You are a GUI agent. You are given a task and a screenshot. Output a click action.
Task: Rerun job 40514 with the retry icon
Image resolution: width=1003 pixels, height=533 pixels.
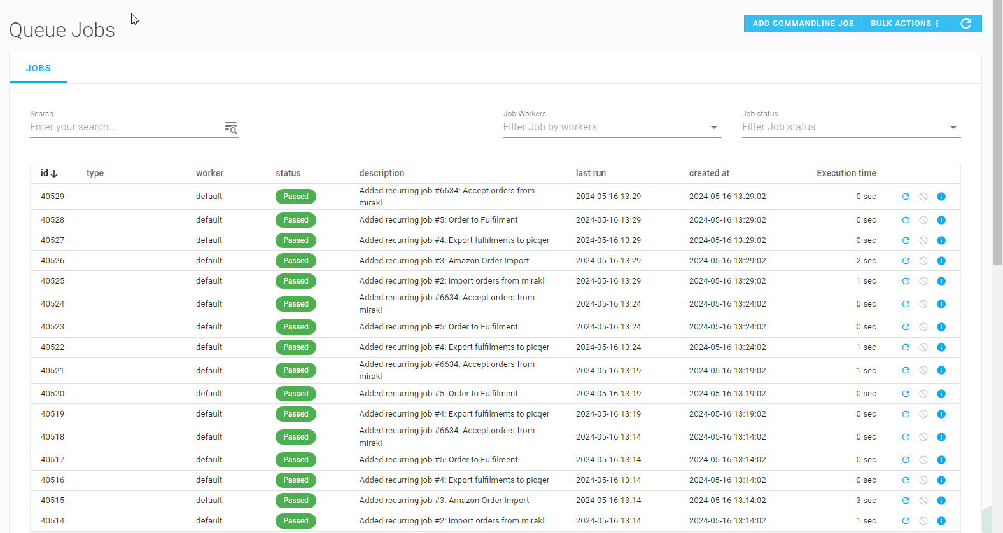[x=906, y=521]
